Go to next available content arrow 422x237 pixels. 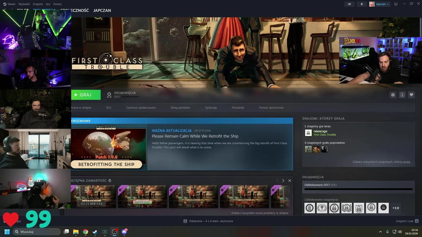[283, 181]
